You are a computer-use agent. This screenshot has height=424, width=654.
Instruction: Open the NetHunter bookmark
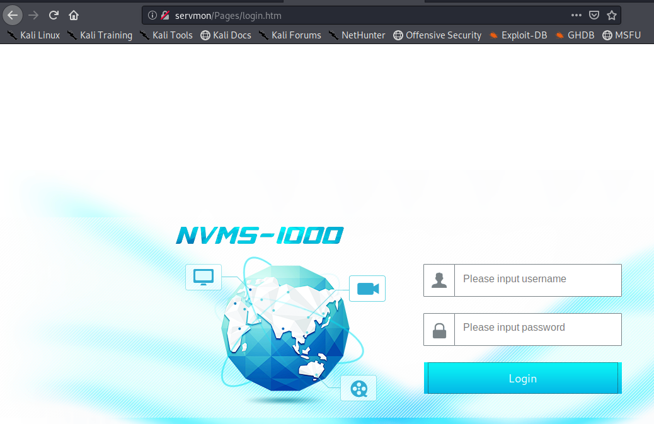tap(357, 35)
